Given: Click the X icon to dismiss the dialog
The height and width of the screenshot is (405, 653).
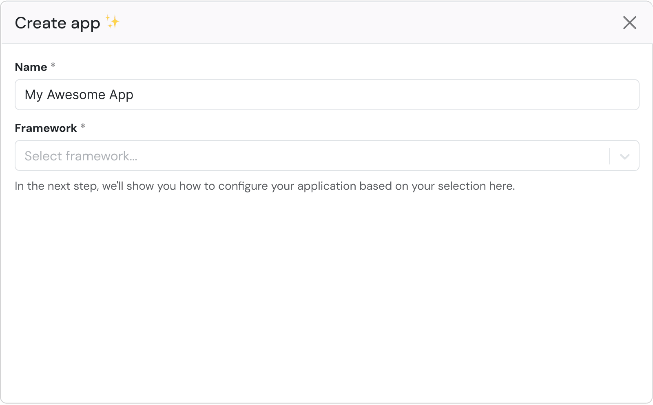Looking at the screenshot, I should click(x=630, y=23).
